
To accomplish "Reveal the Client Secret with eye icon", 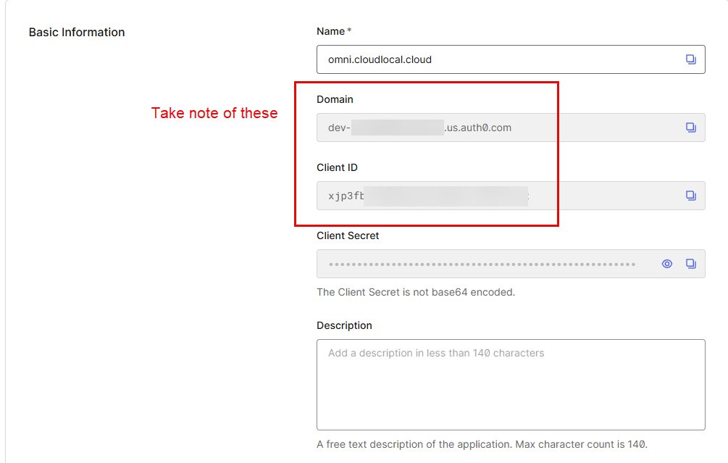I will click(667, 264).
